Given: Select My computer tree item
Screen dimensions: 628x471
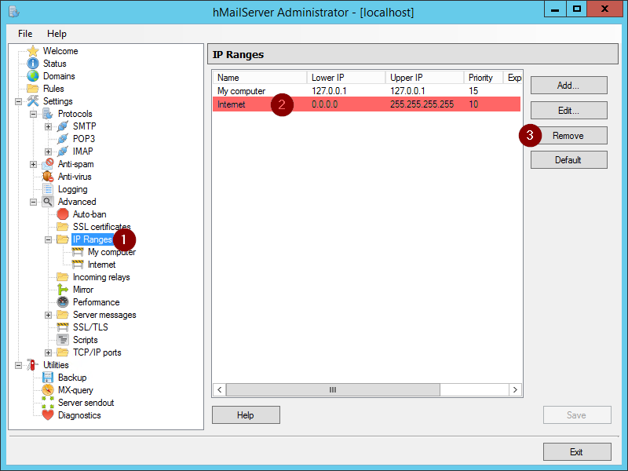Looking at the screenshot, I should click(x=111, y=252).
